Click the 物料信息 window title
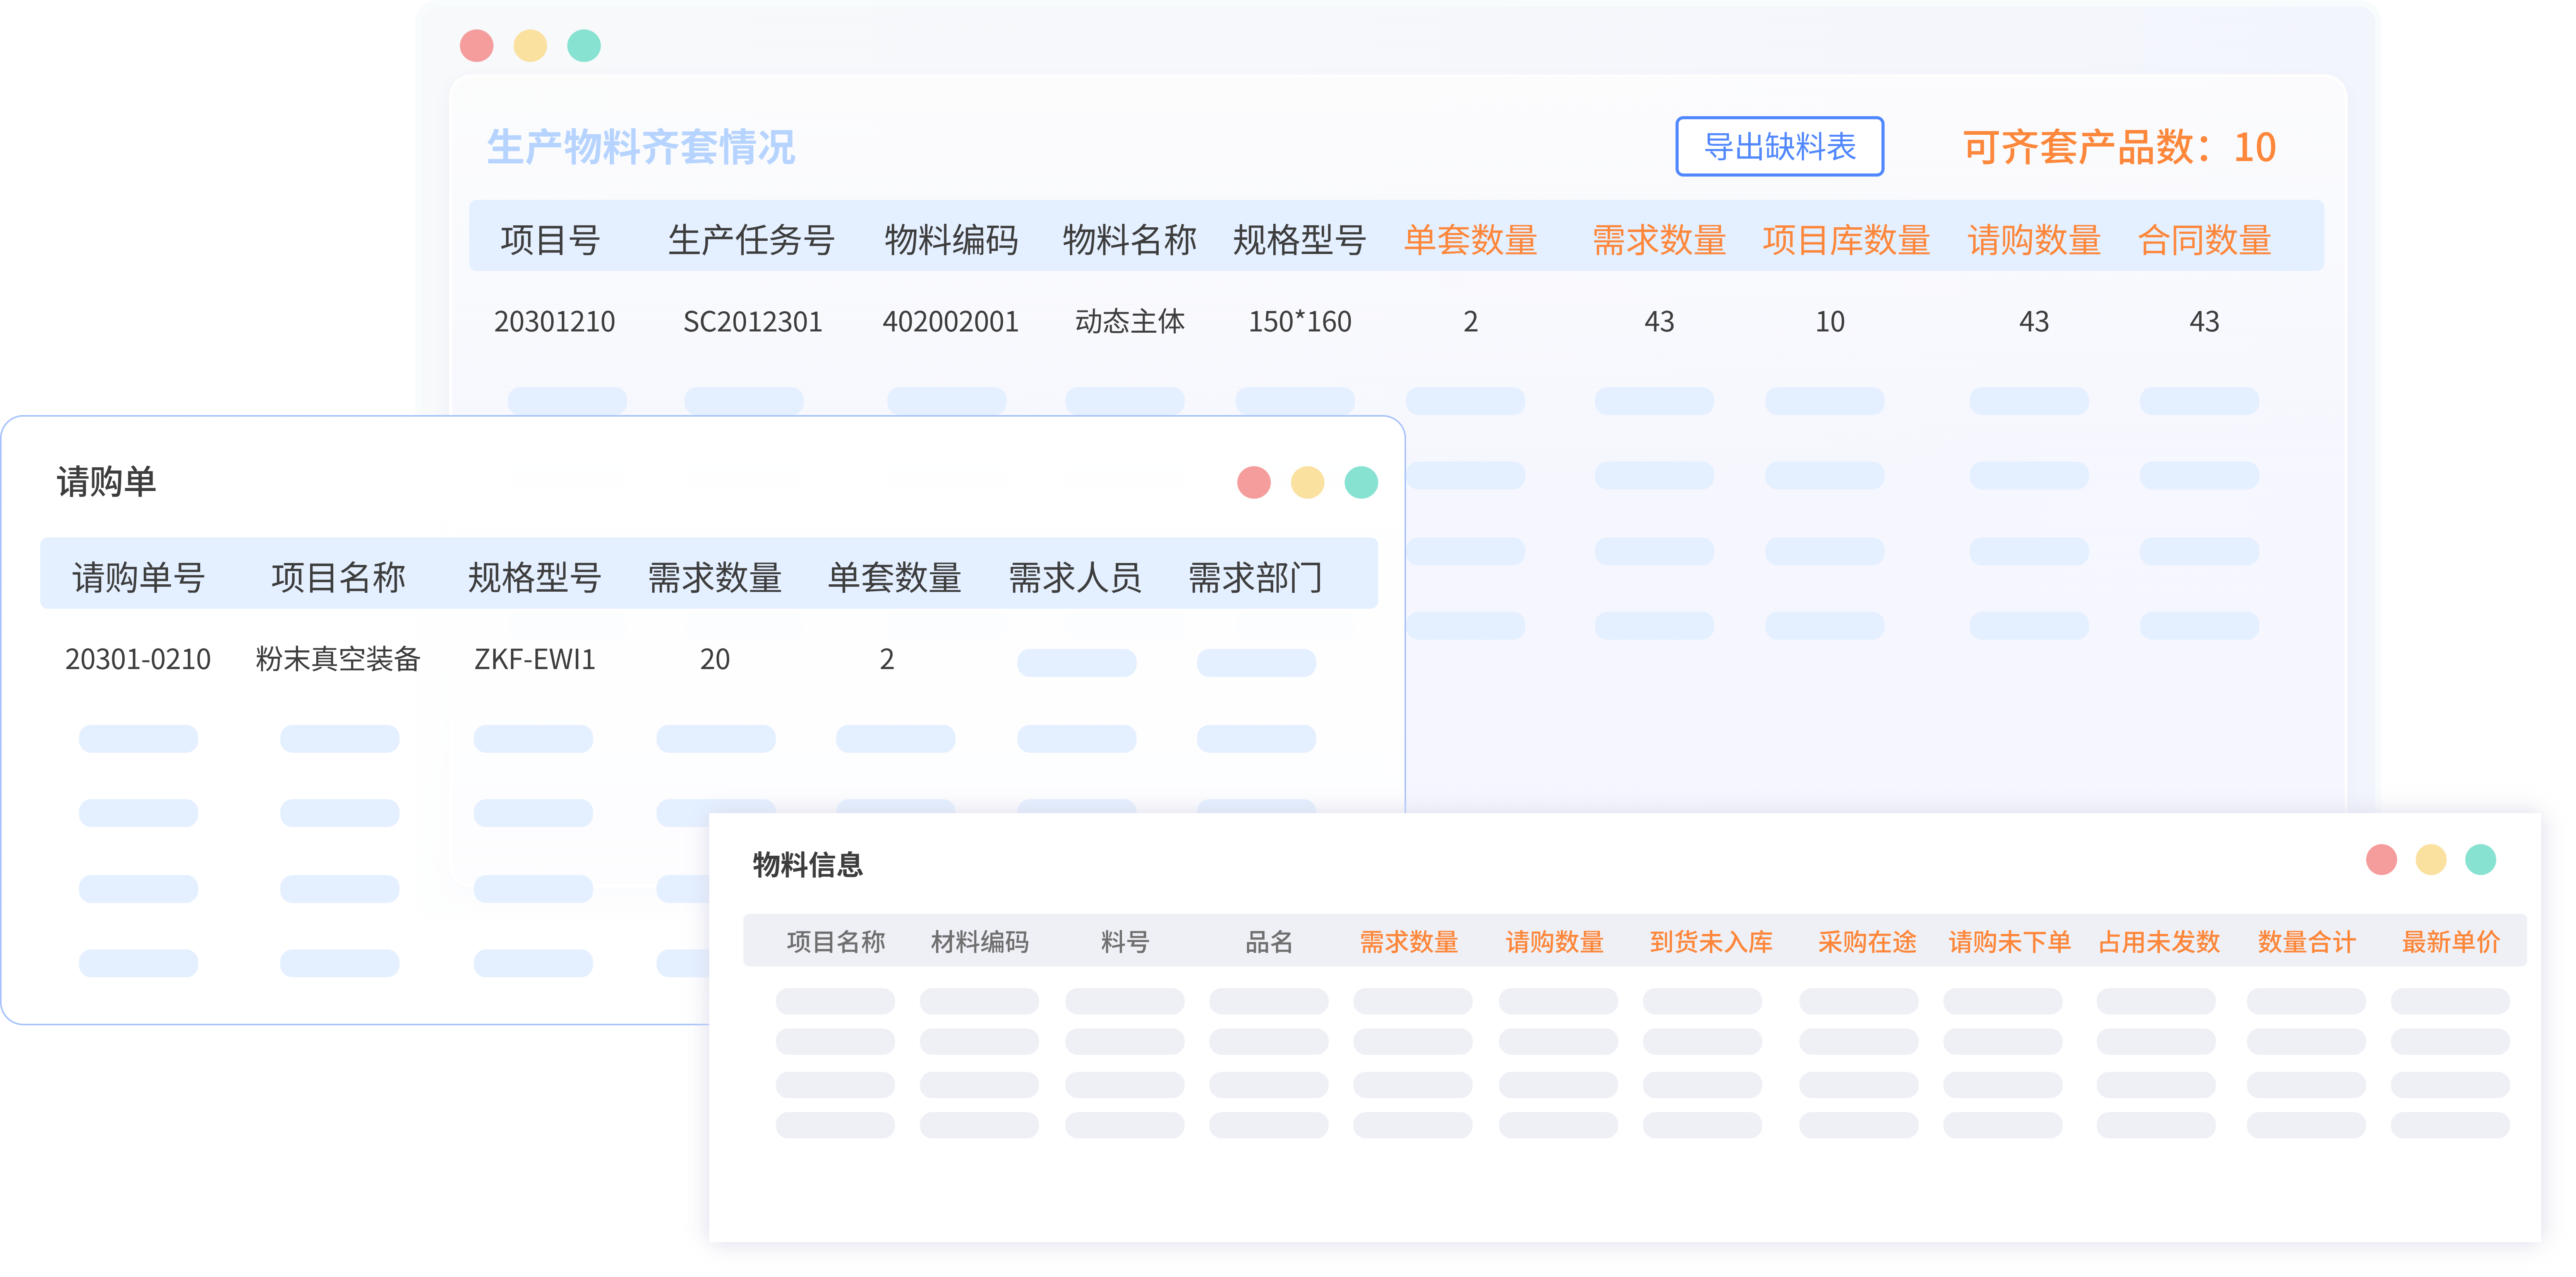 808,865
